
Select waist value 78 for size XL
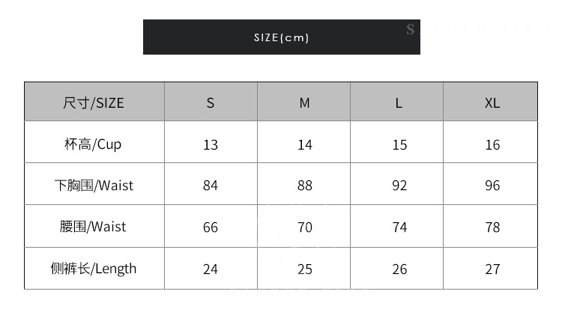tap(492, 227)
